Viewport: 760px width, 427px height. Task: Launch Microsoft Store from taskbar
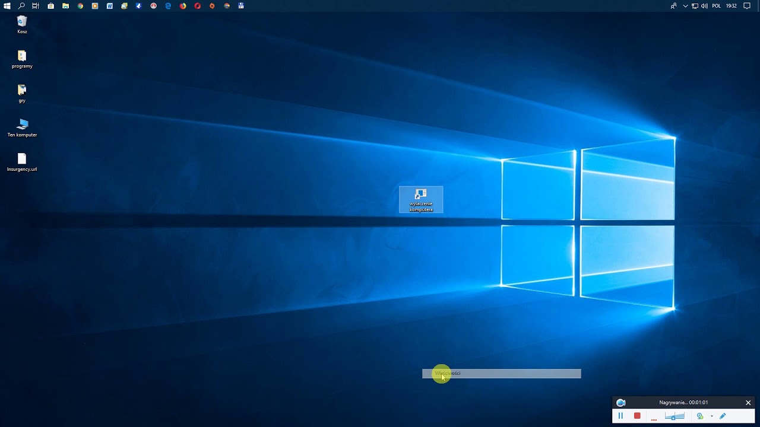coord(50,6)
